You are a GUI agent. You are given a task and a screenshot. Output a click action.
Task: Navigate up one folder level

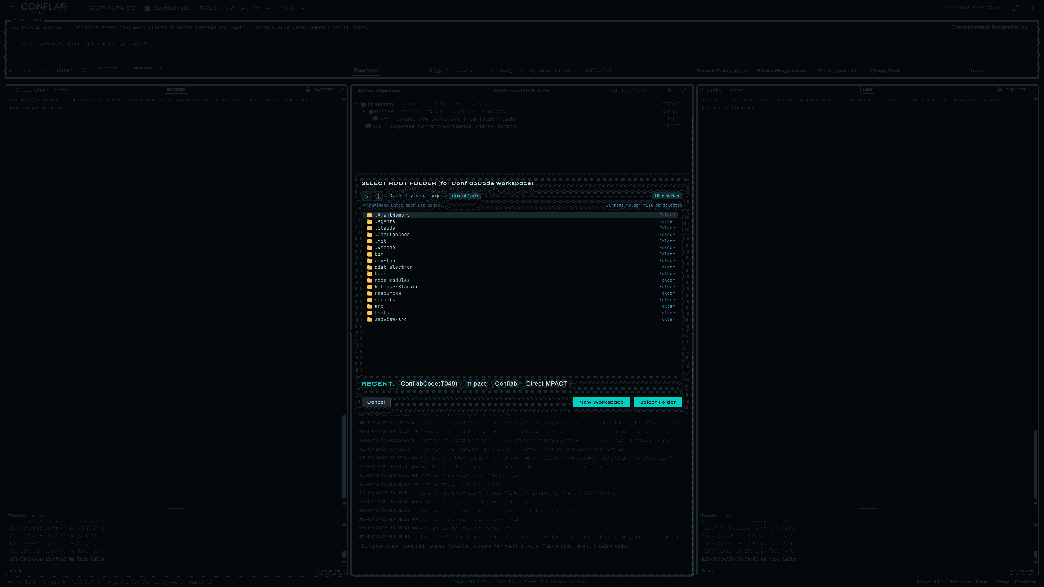point(378,196)
